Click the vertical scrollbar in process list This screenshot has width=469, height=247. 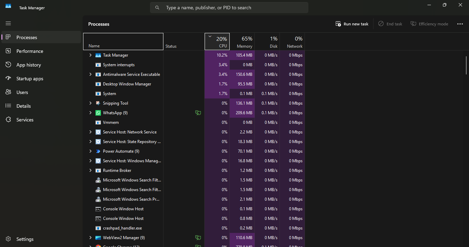(466, 65)
